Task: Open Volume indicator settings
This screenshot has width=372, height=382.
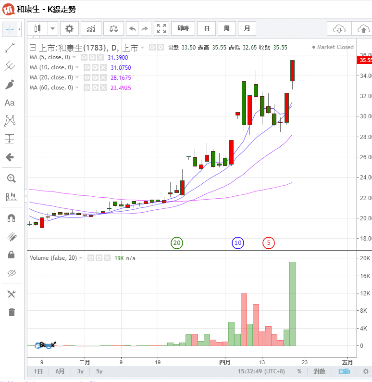Action: [99, 258]
